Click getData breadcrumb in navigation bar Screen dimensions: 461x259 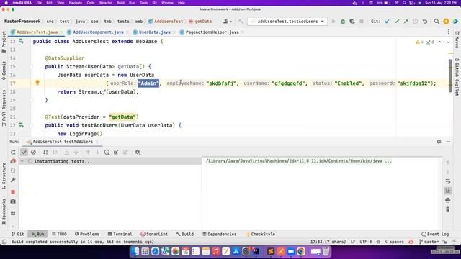[200, 22]
